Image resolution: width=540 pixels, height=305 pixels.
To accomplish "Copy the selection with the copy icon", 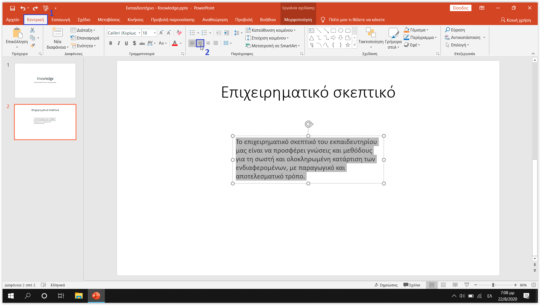I will pyautogui.click(x=32, y=38).
